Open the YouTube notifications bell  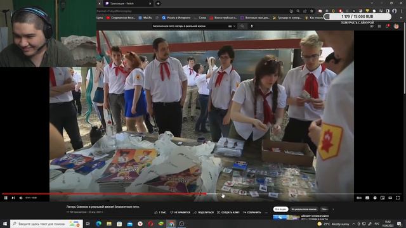pos(388,26)
